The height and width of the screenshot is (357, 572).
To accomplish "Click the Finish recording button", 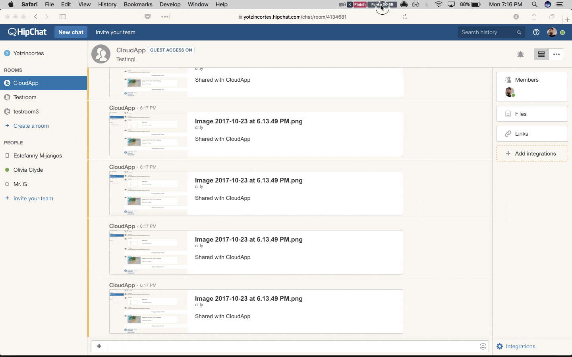I will 360,4.
